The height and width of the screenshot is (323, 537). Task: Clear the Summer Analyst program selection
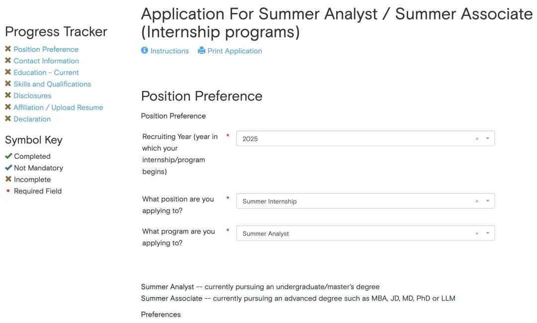coord(477,233)
